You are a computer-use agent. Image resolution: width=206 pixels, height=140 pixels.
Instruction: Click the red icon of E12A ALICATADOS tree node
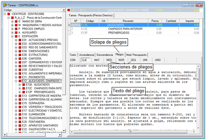click(x=24, y=85)
